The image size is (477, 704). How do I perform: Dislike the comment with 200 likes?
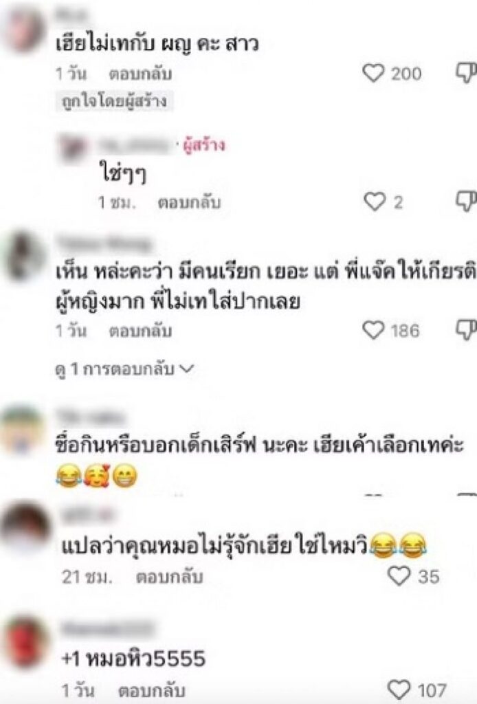[467, 73]
